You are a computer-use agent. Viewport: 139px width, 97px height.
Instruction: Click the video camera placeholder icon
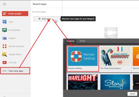coord(111,33)
